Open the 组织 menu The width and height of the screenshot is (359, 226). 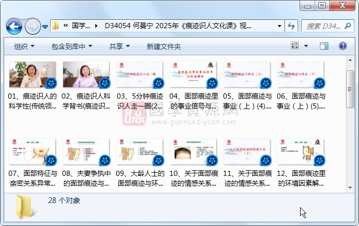click(x=24, y=46)
